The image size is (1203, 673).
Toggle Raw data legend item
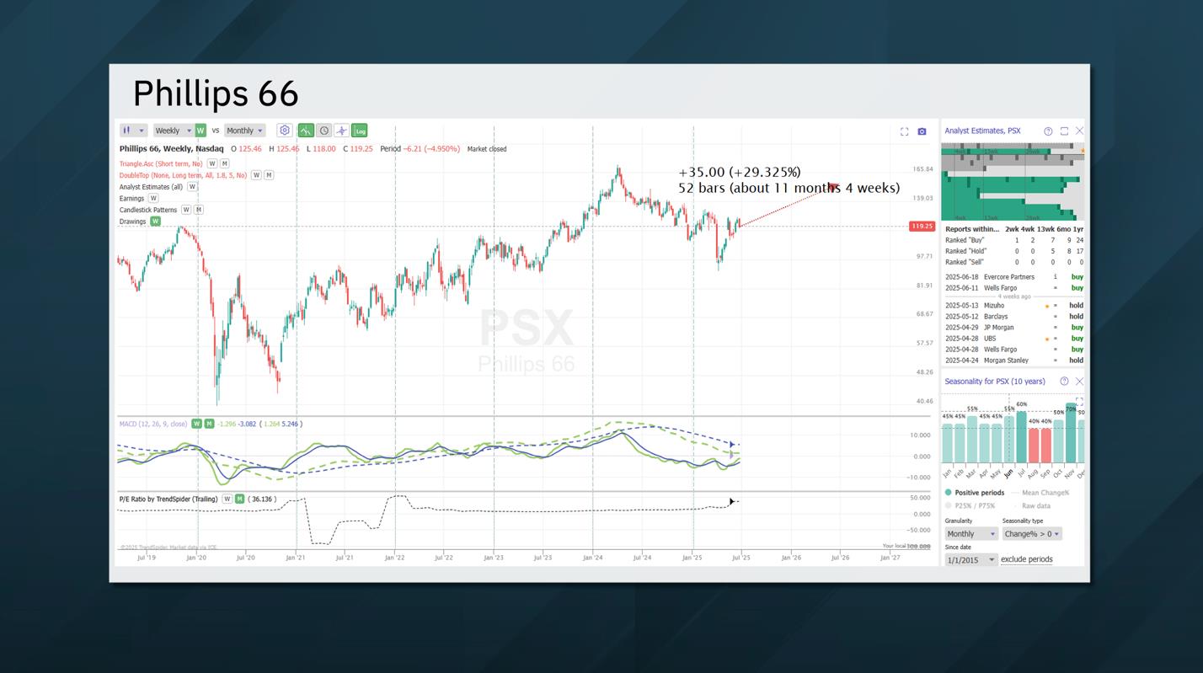click(1030, 506)
